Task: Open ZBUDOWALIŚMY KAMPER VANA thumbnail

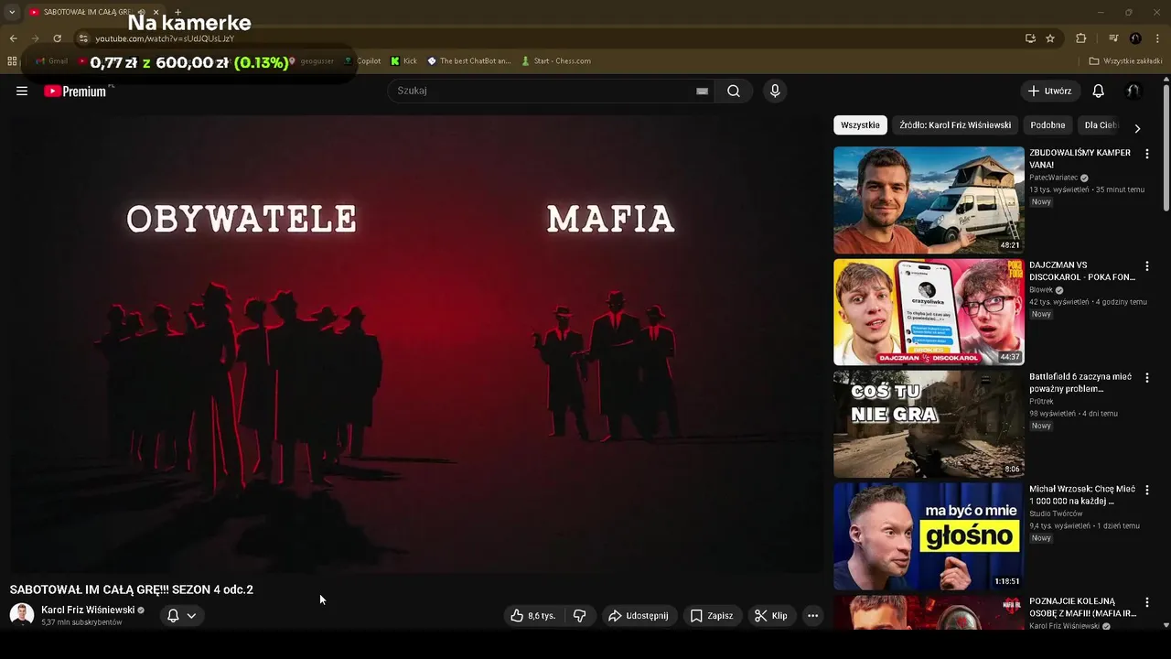Action: [x=929, y=200]
